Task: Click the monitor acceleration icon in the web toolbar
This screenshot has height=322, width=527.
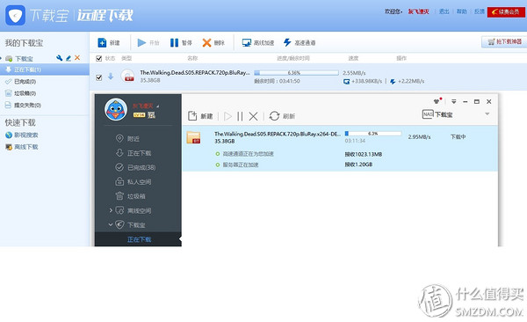Action: [246, 43]
